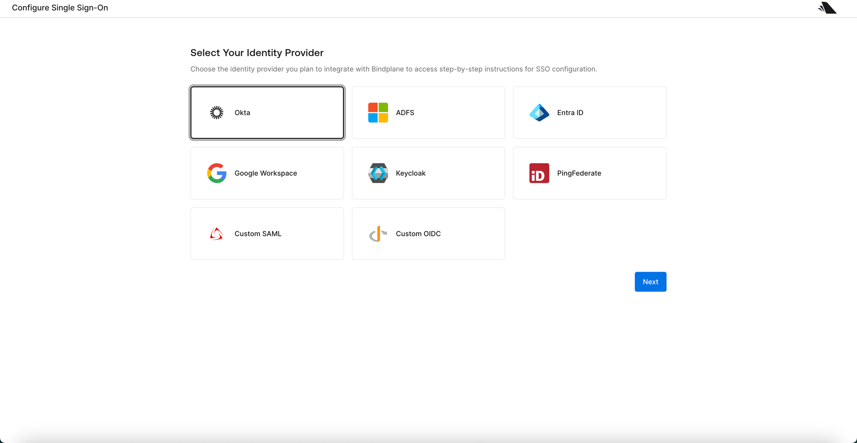Click the Configure Single Sign-On title
This screenshot has height=443, width=857.
coord(60,7)
